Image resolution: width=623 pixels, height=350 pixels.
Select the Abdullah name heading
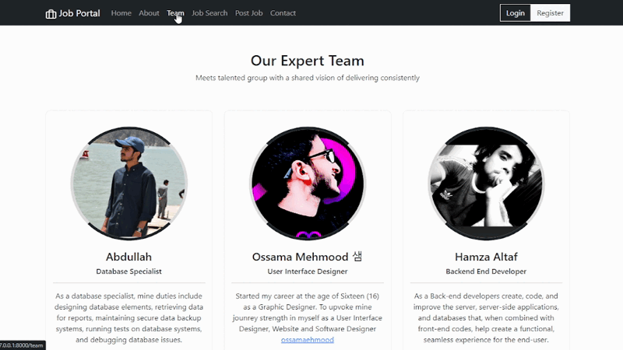(128, 257)
